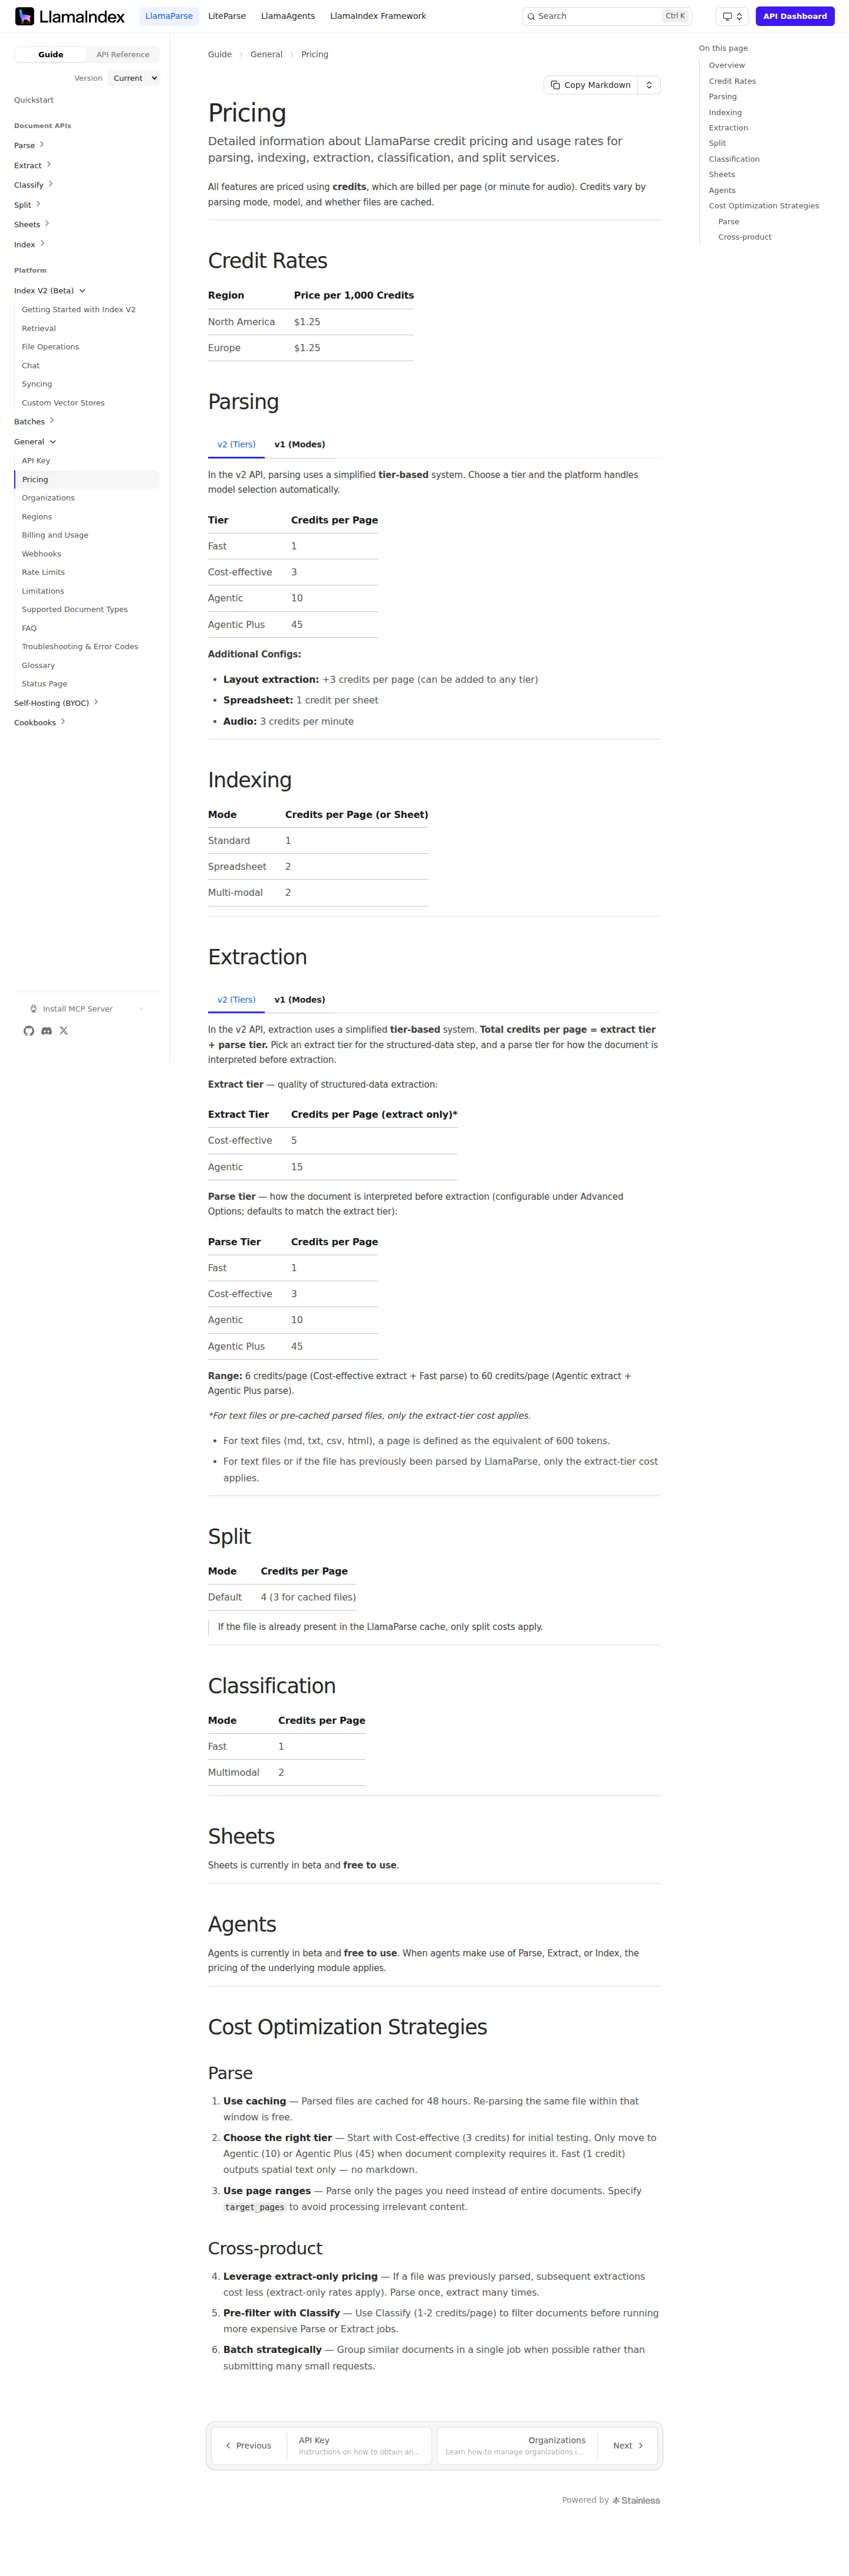The image size is (849, 2576).
Task: Switch to the API Reference toggle
Action: coord(123,55)
